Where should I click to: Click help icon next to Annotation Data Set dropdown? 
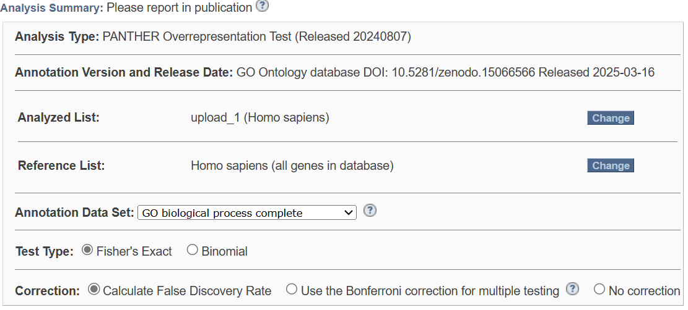[x=370, y=211]
